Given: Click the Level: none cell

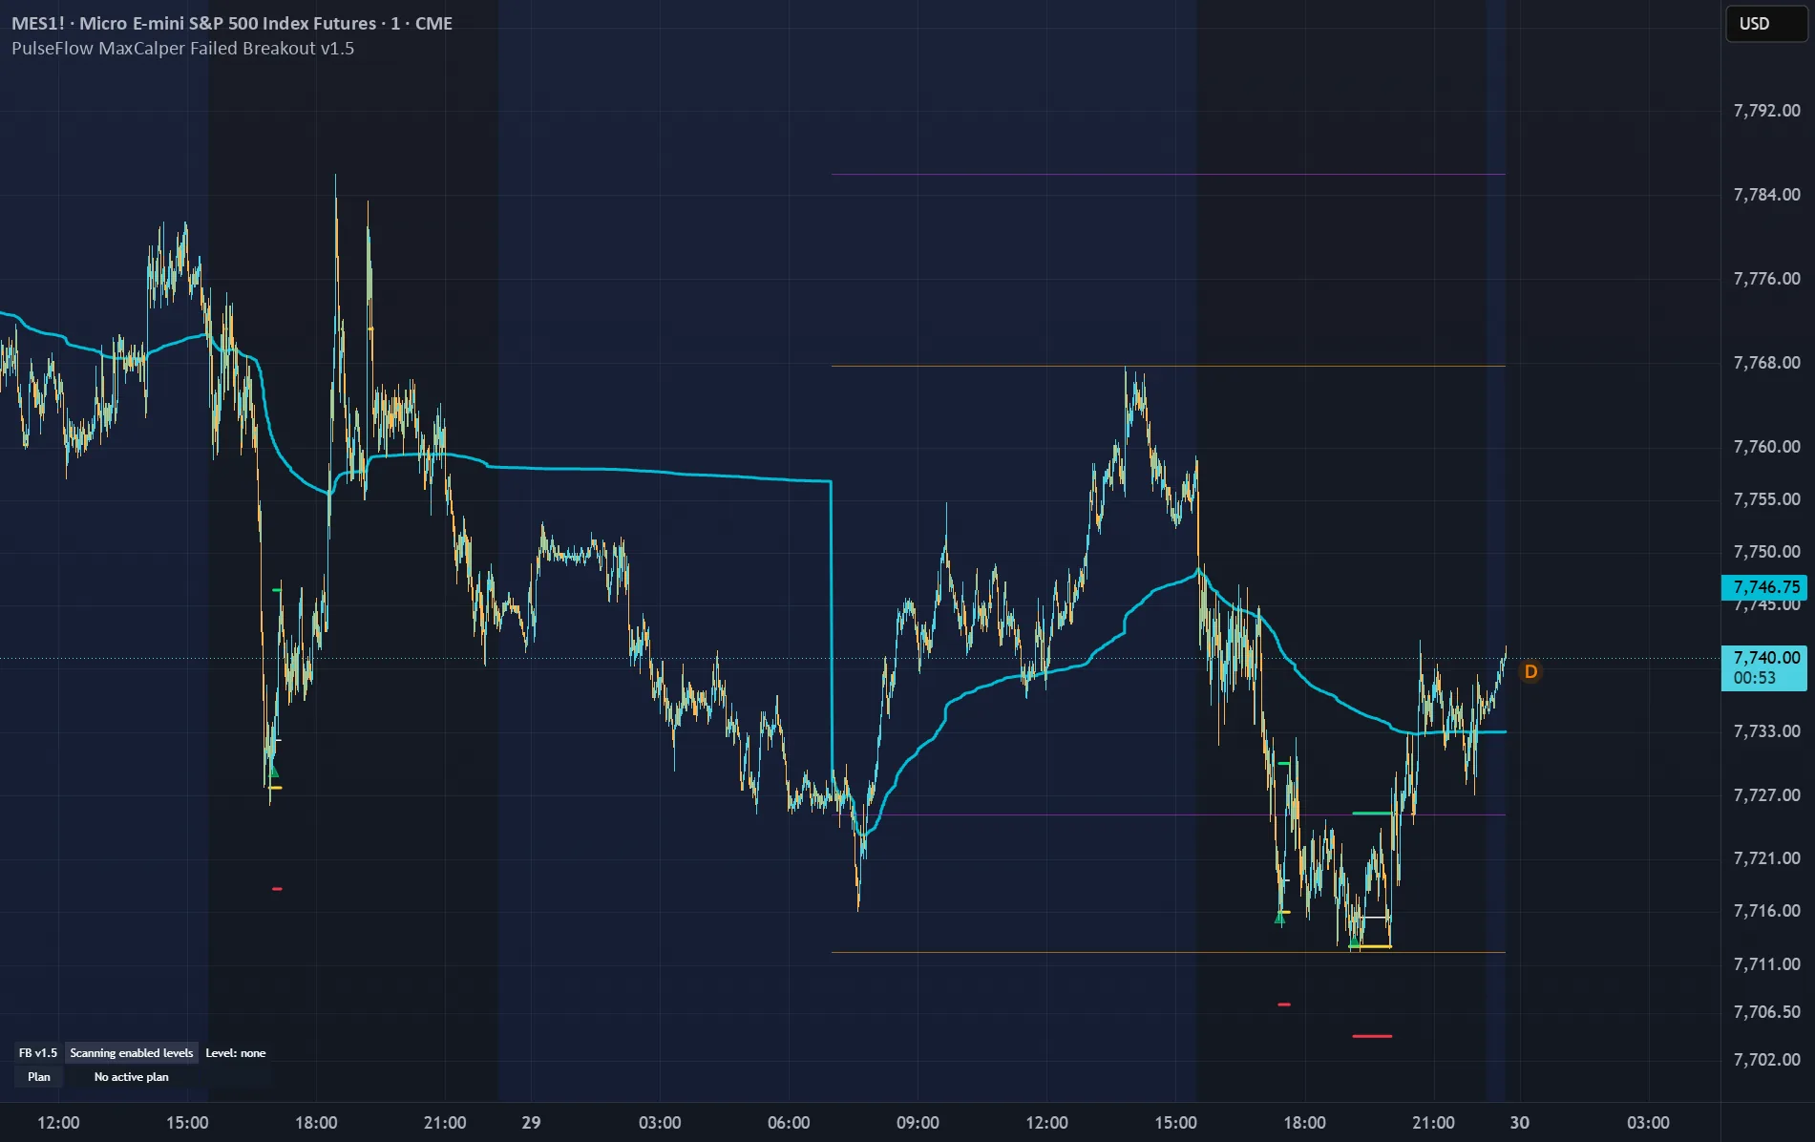Looking at the screenshot, I should [x=236, y=1053].
